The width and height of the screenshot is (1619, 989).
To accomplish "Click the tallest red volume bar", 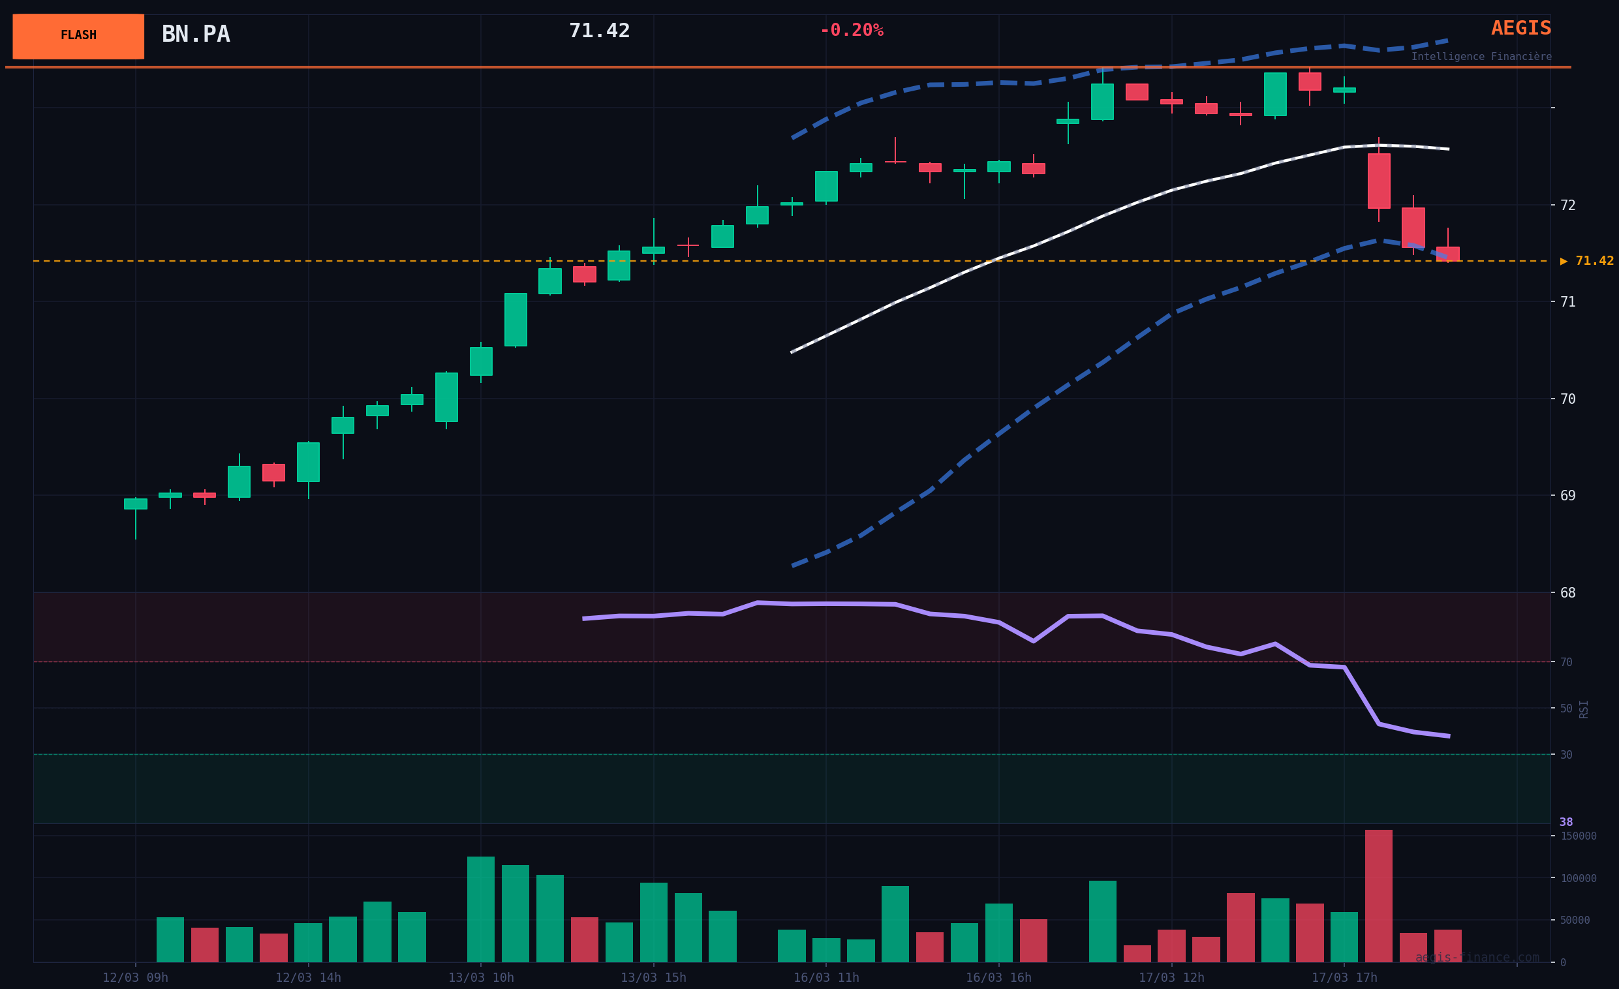I will [x=1378, y=896].
